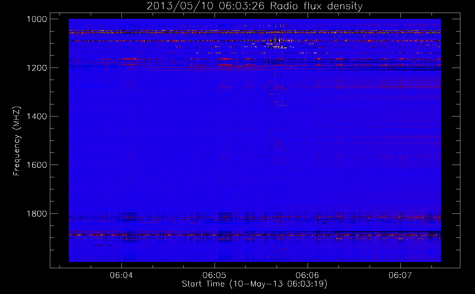Click the 06:04 time axis label

pos(121,275)
